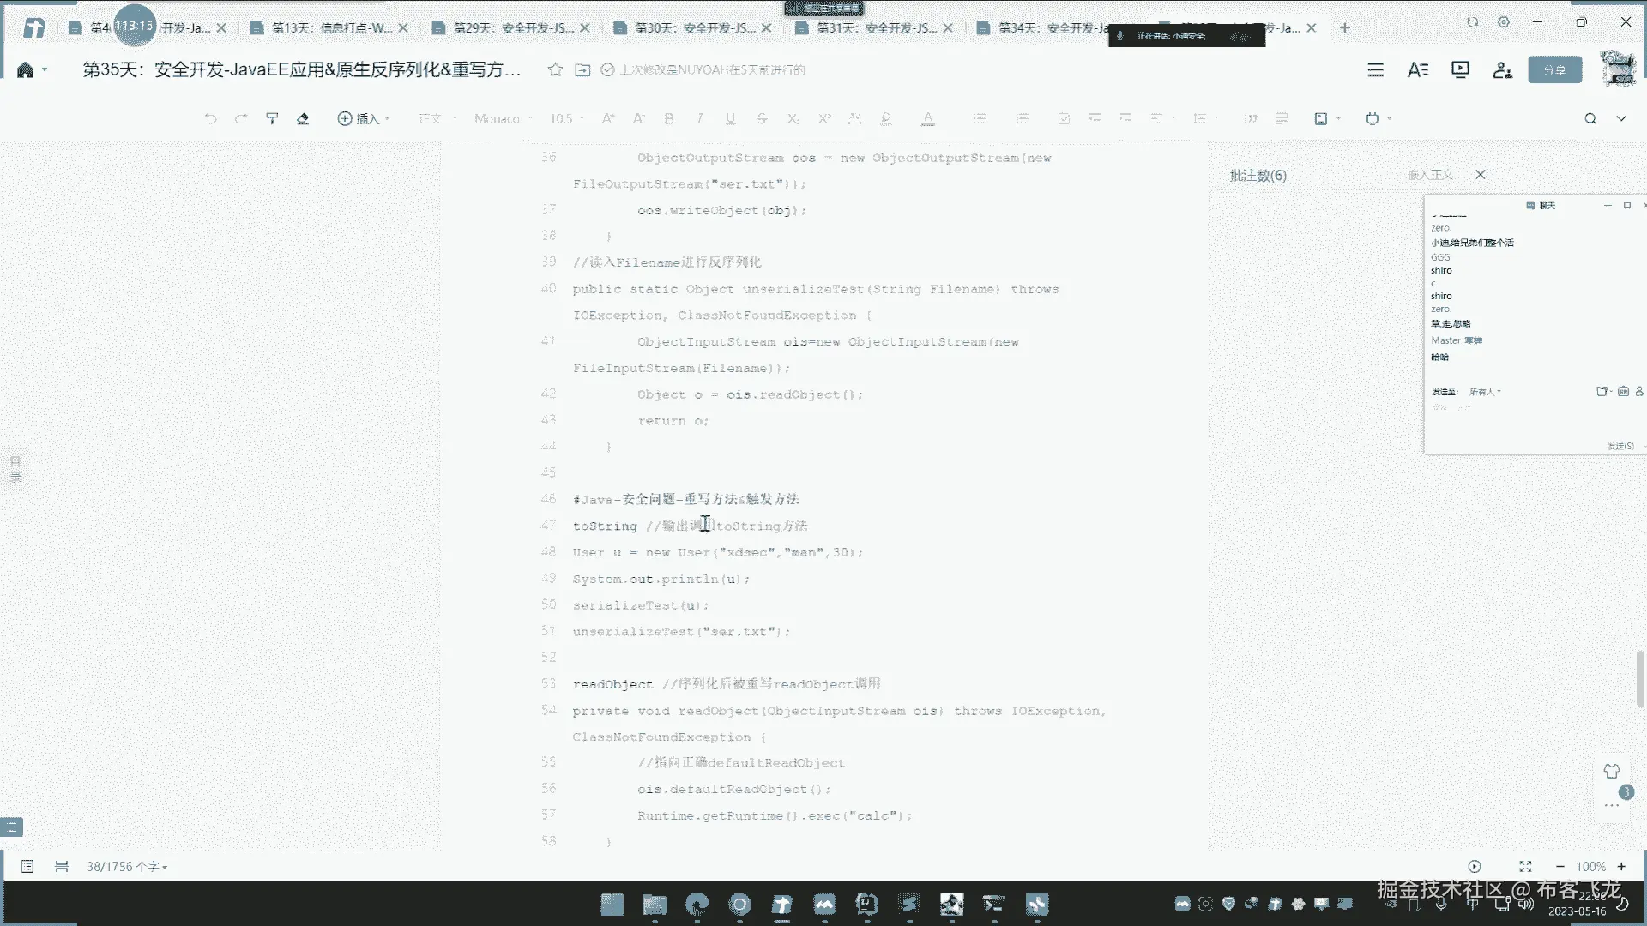The width and height of the screenshot is (1647, 926).
Task: Toggle italic formatting
Action: (700, 118)
